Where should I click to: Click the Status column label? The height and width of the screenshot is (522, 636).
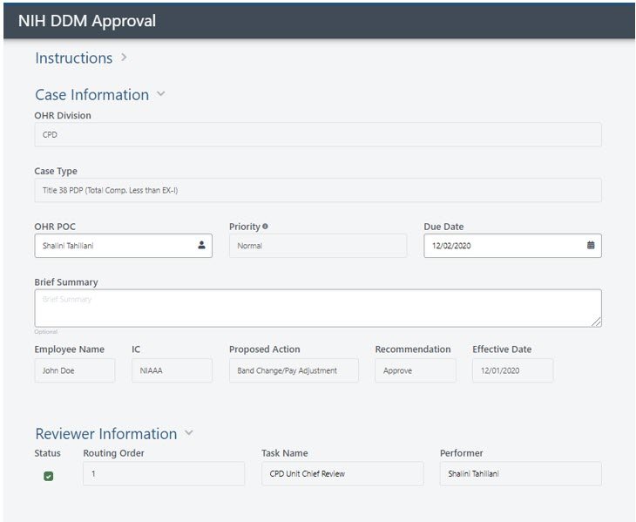point(47,453)
